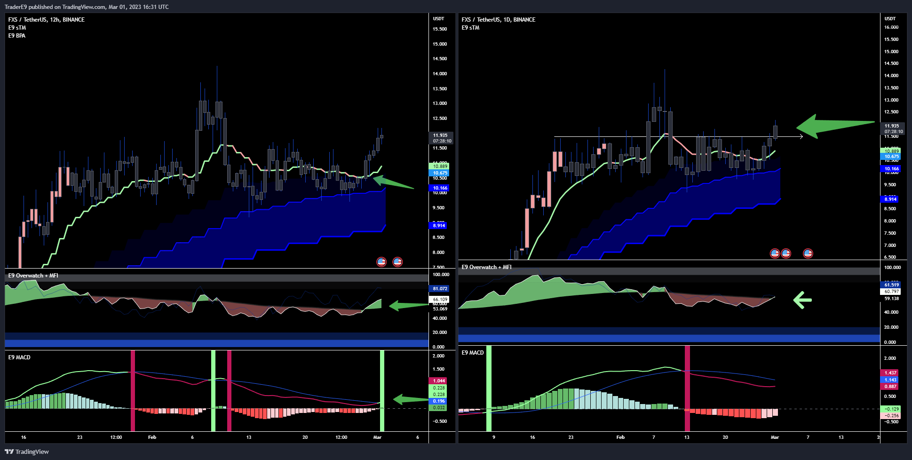Click the 9 date label on 1D time axis

point(494,437)
